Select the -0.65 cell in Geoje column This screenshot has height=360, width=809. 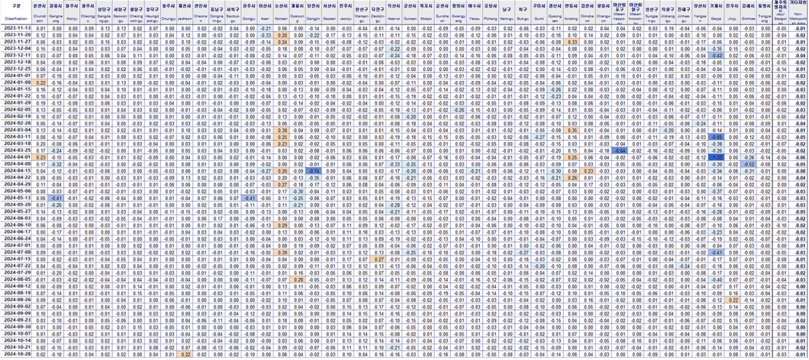716,137
